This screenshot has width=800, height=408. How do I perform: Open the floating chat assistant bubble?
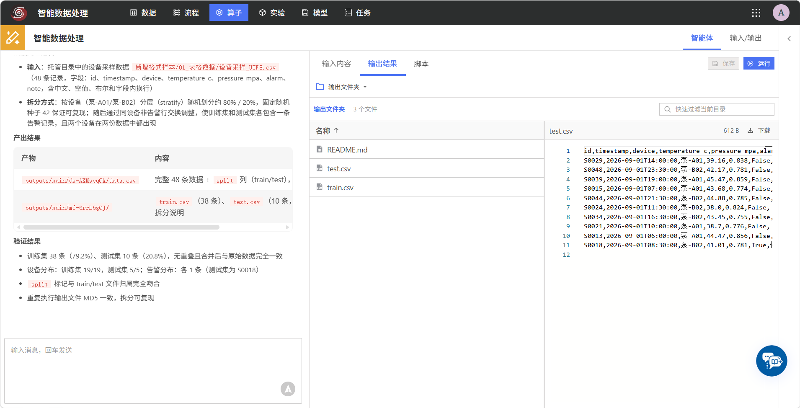pos(772,361)
